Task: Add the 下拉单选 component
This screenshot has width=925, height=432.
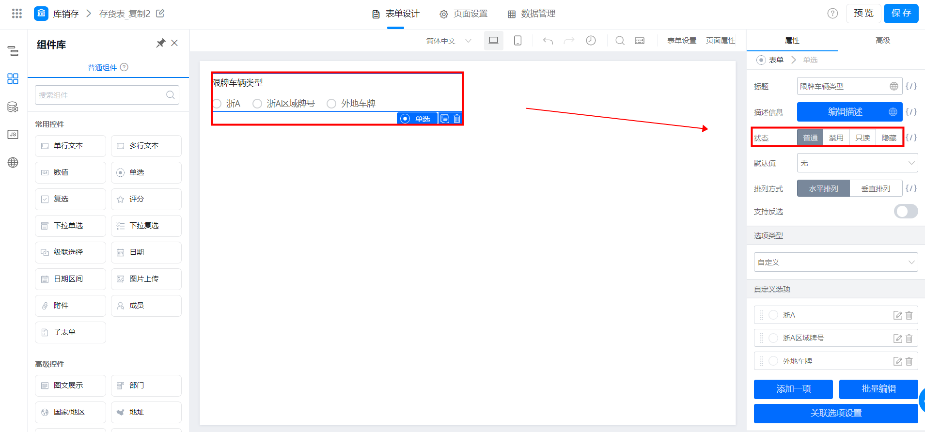Action: pyautogui.click(x=70, y=226)
